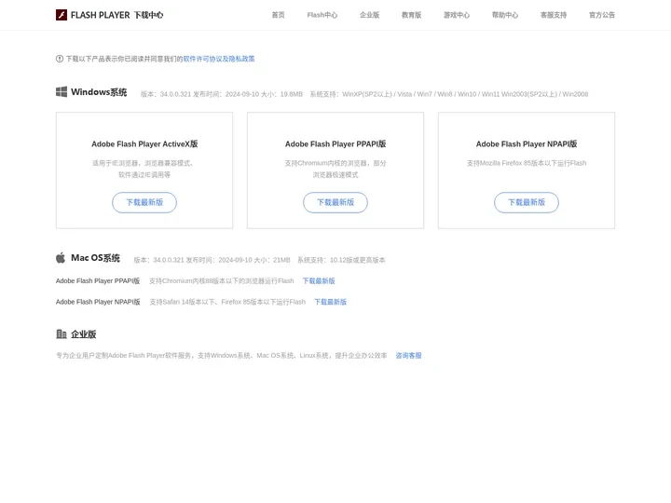Screen dimensions: 671x503
Task: Click Mac PPAPI description about Chromium内核88版本
Action: (222, 281)
